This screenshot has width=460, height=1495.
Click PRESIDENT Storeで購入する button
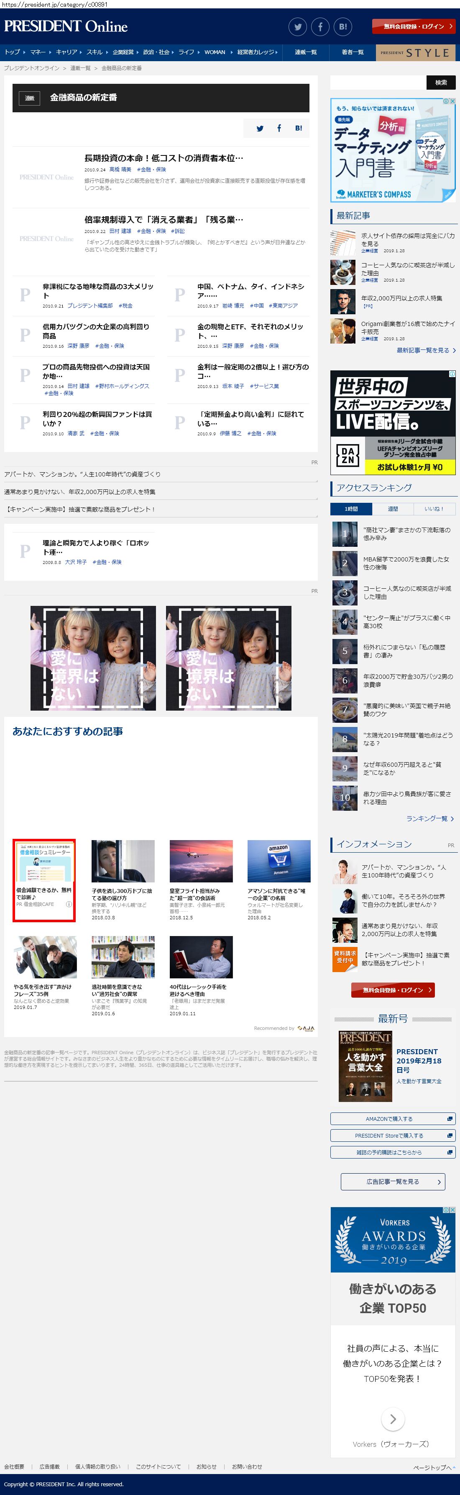pos(393,1136)
